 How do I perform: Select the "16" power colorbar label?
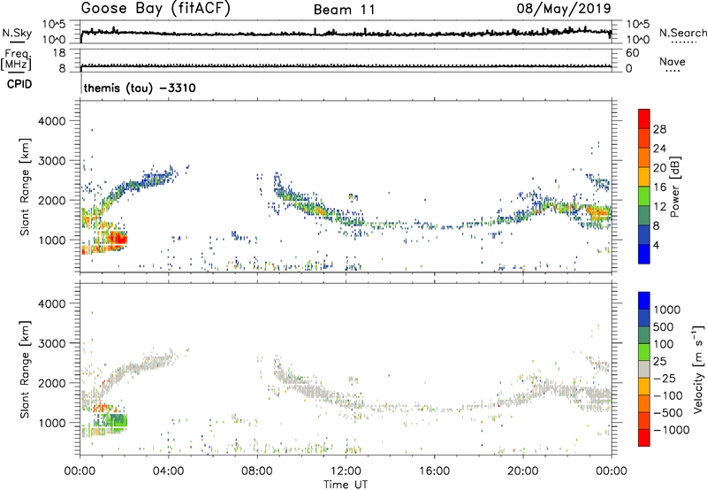pyautogui.click(x=659, y=188)
